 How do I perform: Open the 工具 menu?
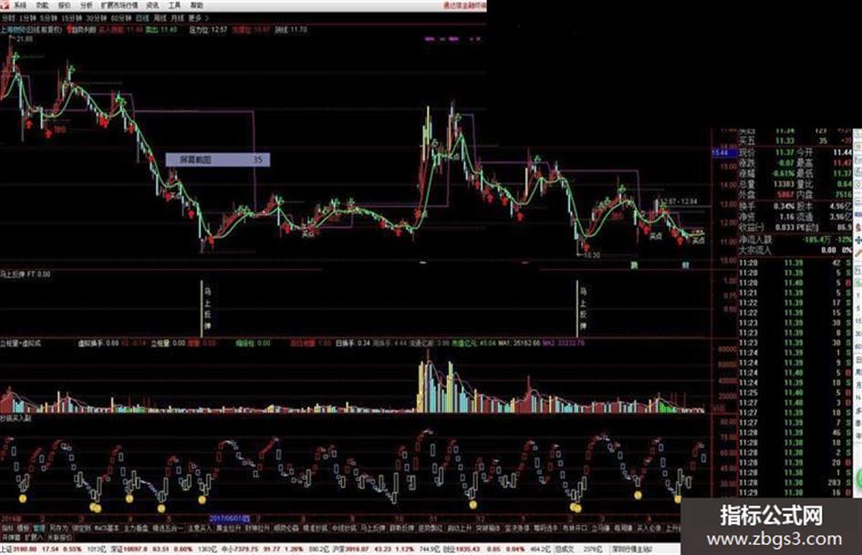(174, 5)
